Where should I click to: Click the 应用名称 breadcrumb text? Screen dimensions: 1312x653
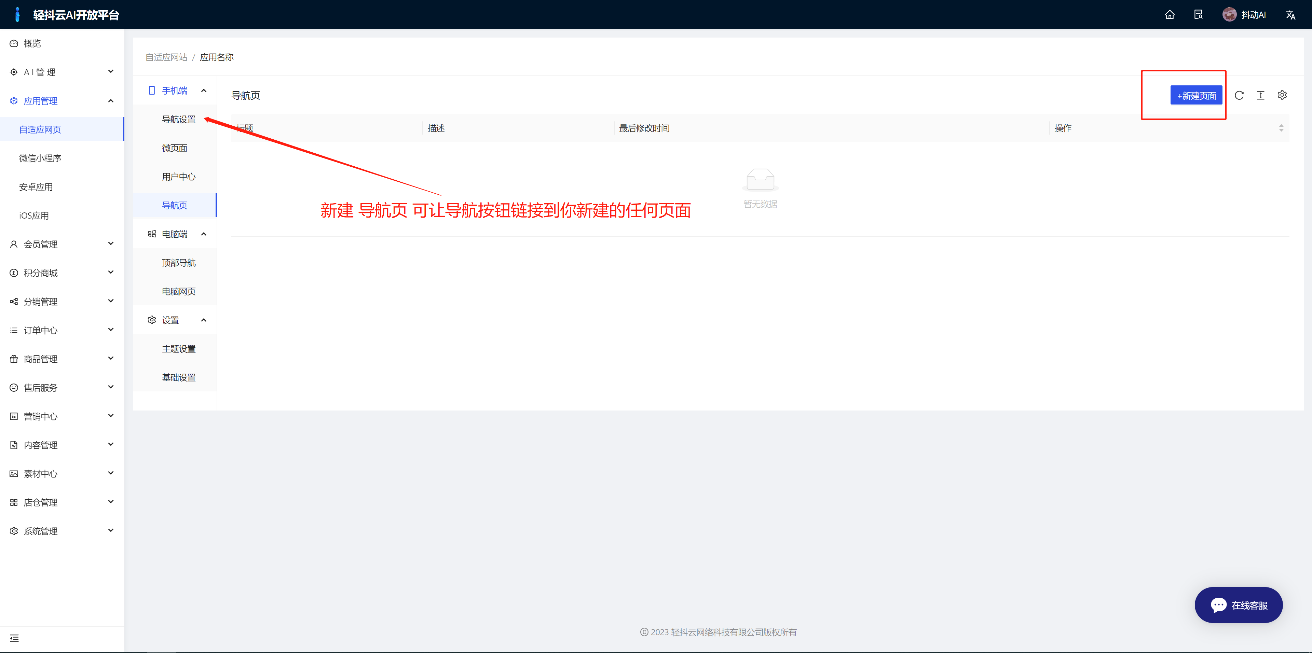(217, 57)
